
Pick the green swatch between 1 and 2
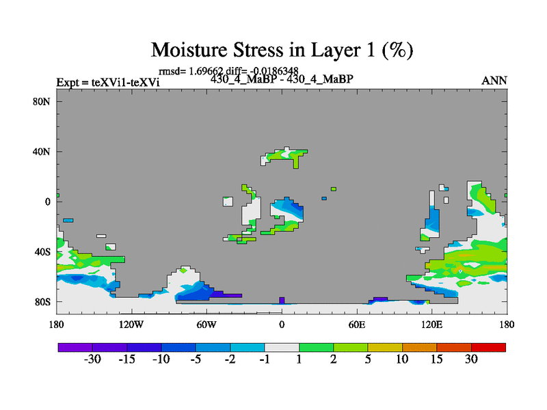tap(316, 347)
